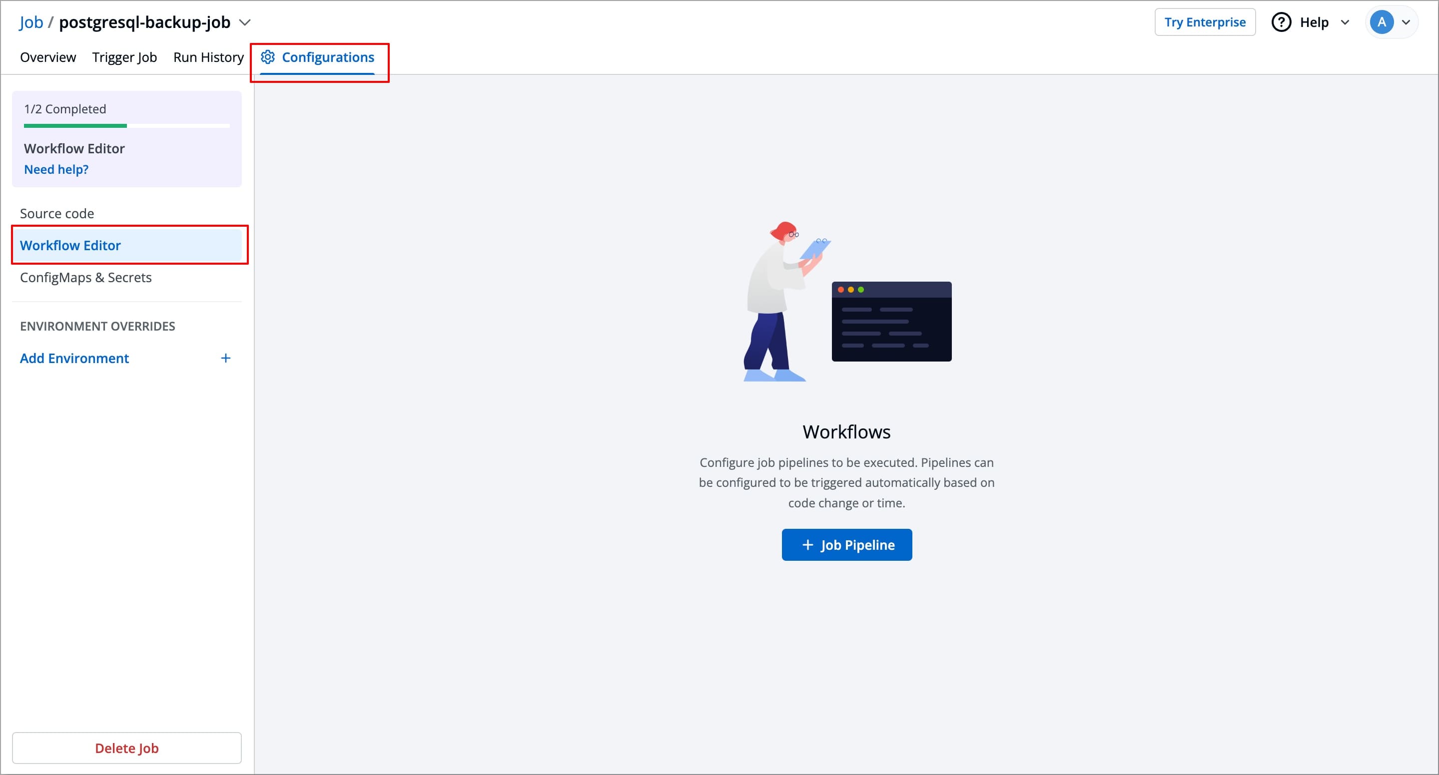Click the user avatar circle

pos(1382,22)
